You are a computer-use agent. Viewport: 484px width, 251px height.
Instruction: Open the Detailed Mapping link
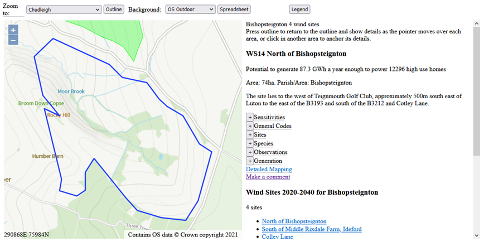point(269,169)
